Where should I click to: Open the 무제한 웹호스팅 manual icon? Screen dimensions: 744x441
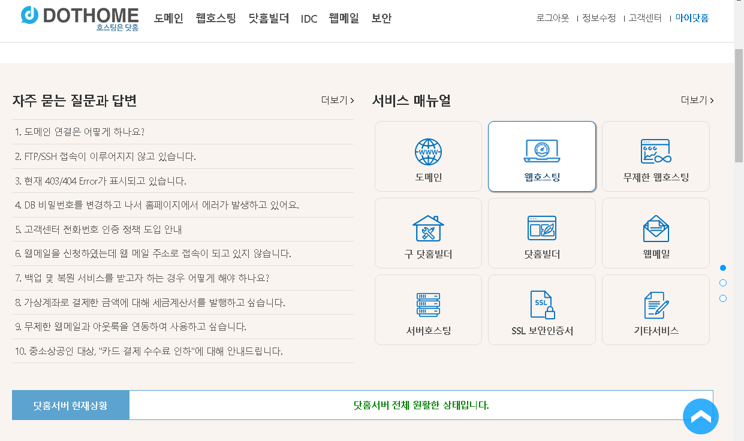pos(655,152)
